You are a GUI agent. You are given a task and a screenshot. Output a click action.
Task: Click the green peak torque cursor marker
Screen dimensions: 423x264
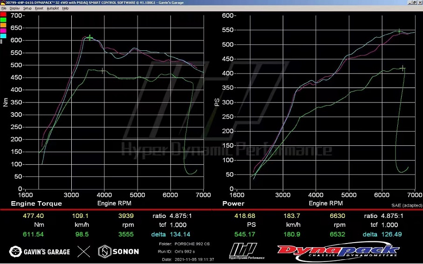(x=90, y=37)
